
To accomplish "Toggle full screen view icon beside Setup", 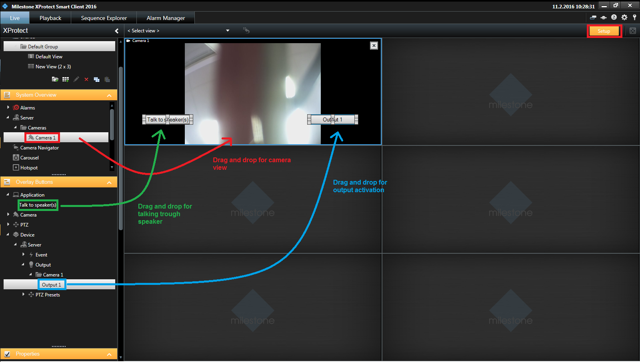I will 633,31.
